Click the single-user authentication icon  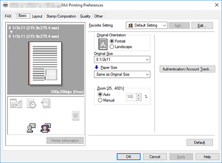click(31, 128)
